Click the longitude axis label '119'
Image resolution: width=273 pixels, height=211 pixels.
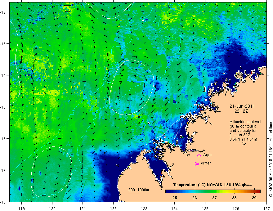coord(21,209)
